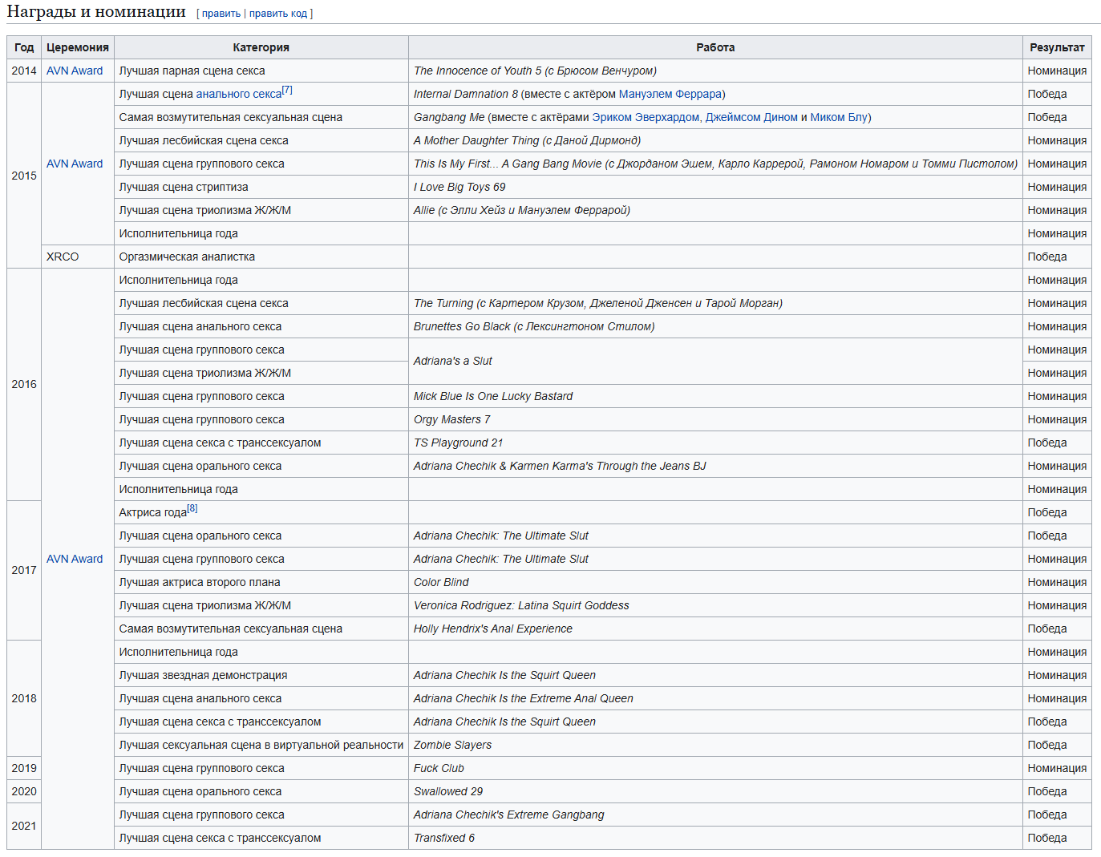Click "Лучшая звездная демонстрация" category cell

tap(261, 675)
